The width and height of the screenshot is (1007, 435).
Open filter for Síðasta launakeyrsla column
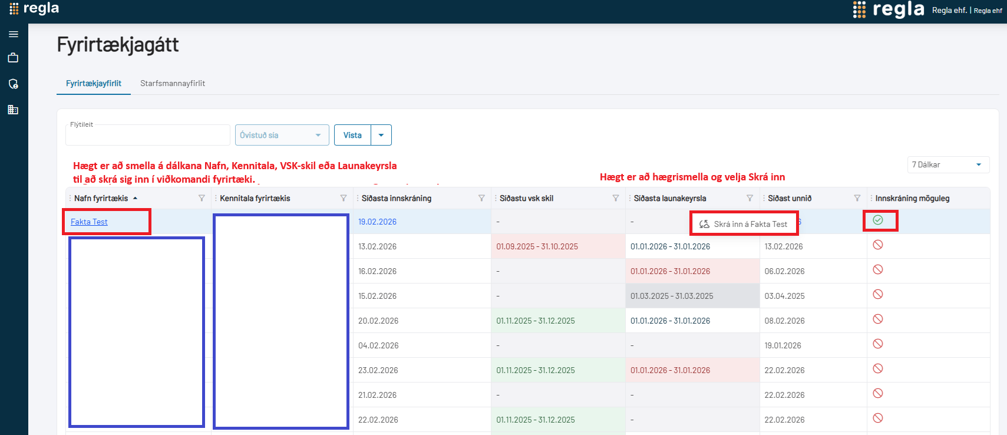[750, 198]
